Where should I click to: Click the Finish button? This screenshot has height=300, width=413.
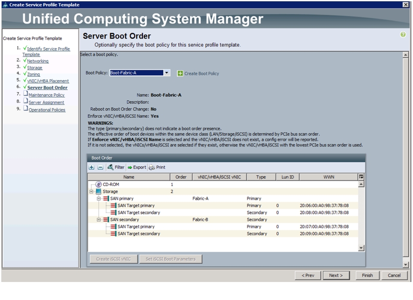367,275
